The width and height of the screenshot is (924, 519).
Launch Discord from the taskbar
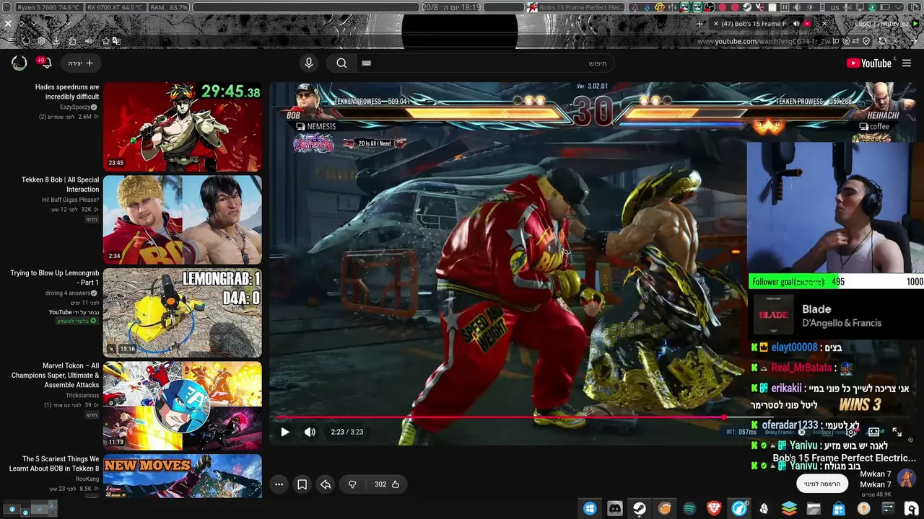point(615,508)
